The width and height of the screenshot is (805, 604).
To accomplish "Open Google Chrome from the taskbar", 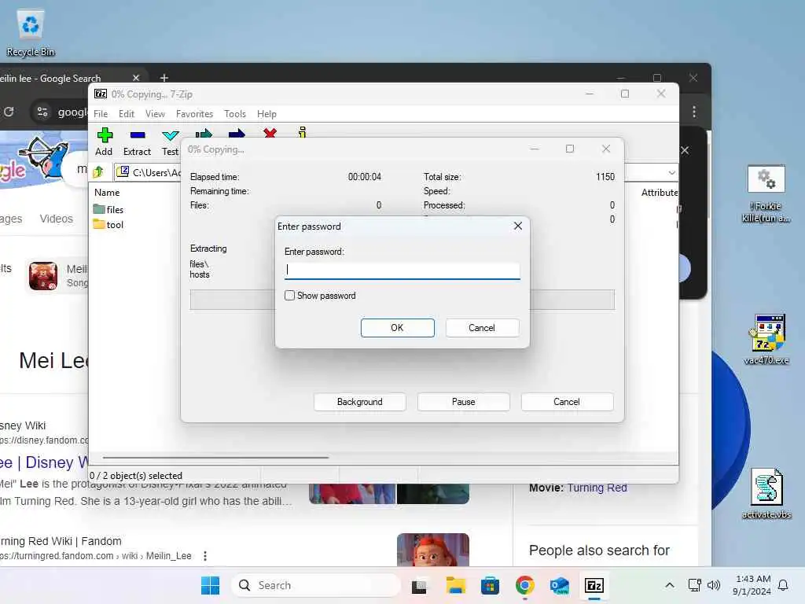I will click(x=524, y=585).
